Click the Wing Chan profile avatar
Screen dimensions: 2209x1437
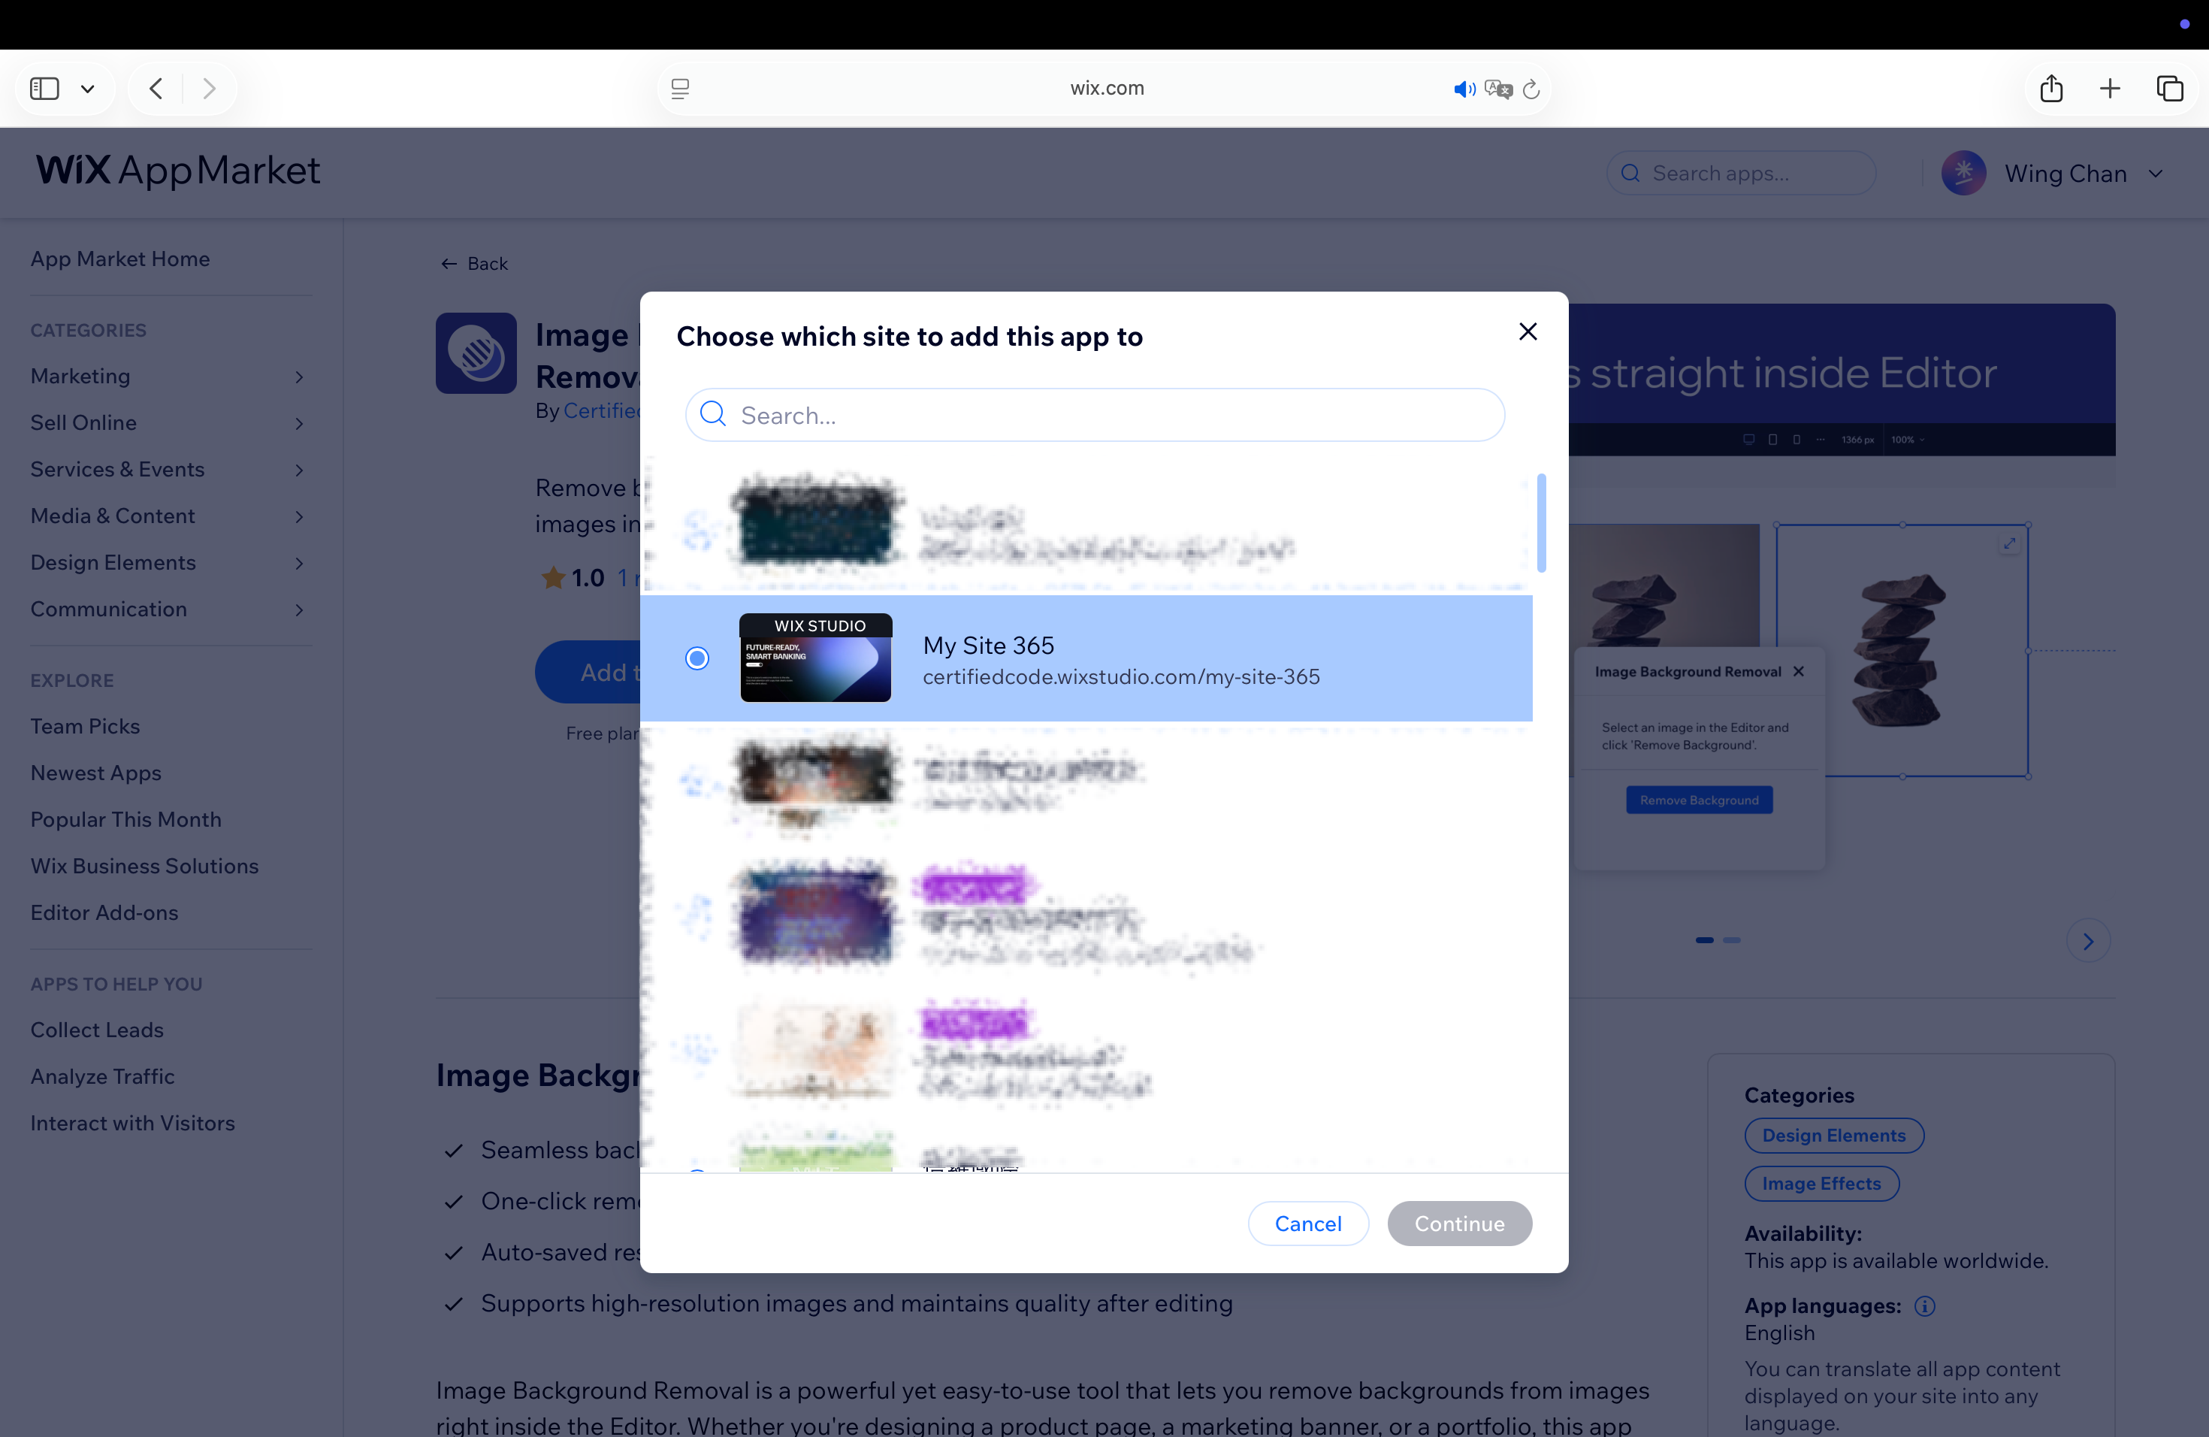coord(1963,173)
